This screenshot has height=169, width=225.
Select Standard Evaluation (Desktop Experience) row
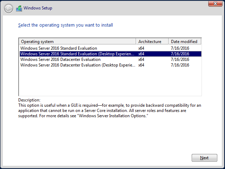coord(110,54)
